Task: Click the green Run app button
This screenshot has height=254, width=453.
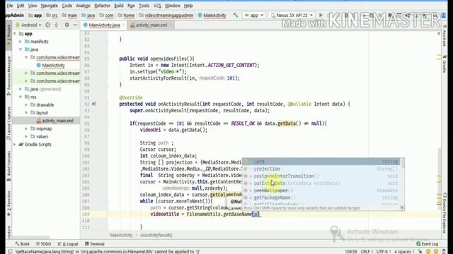Action: [x=321, y=16]
